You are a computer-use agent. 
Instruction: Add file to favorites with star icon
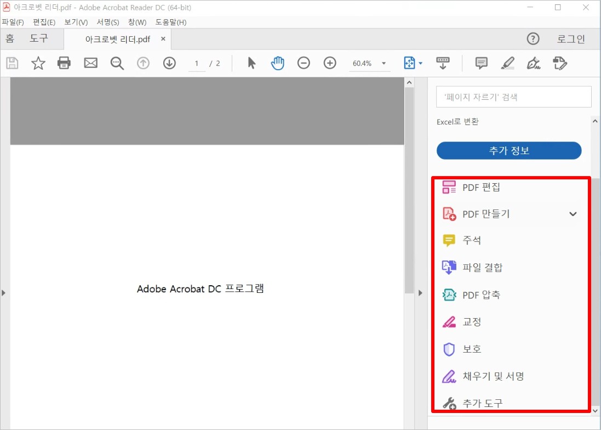click(x=38, y=63)
